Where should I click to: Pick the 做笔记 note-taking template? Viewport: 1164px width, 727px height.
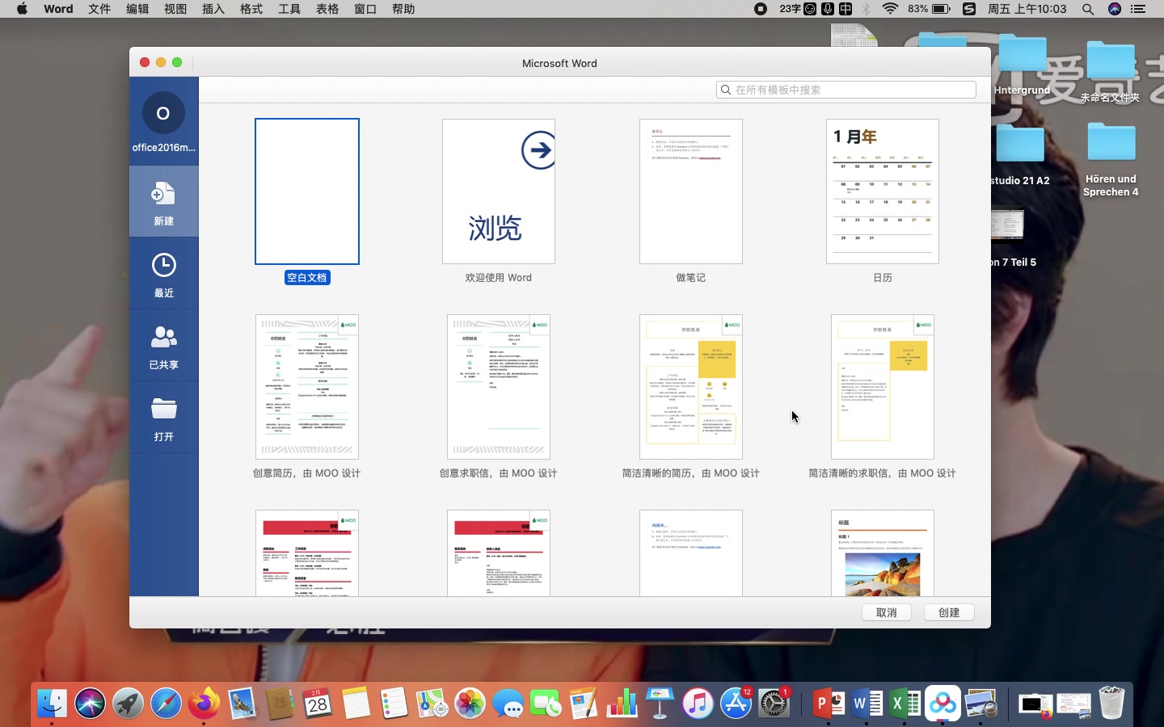[691, 191]
